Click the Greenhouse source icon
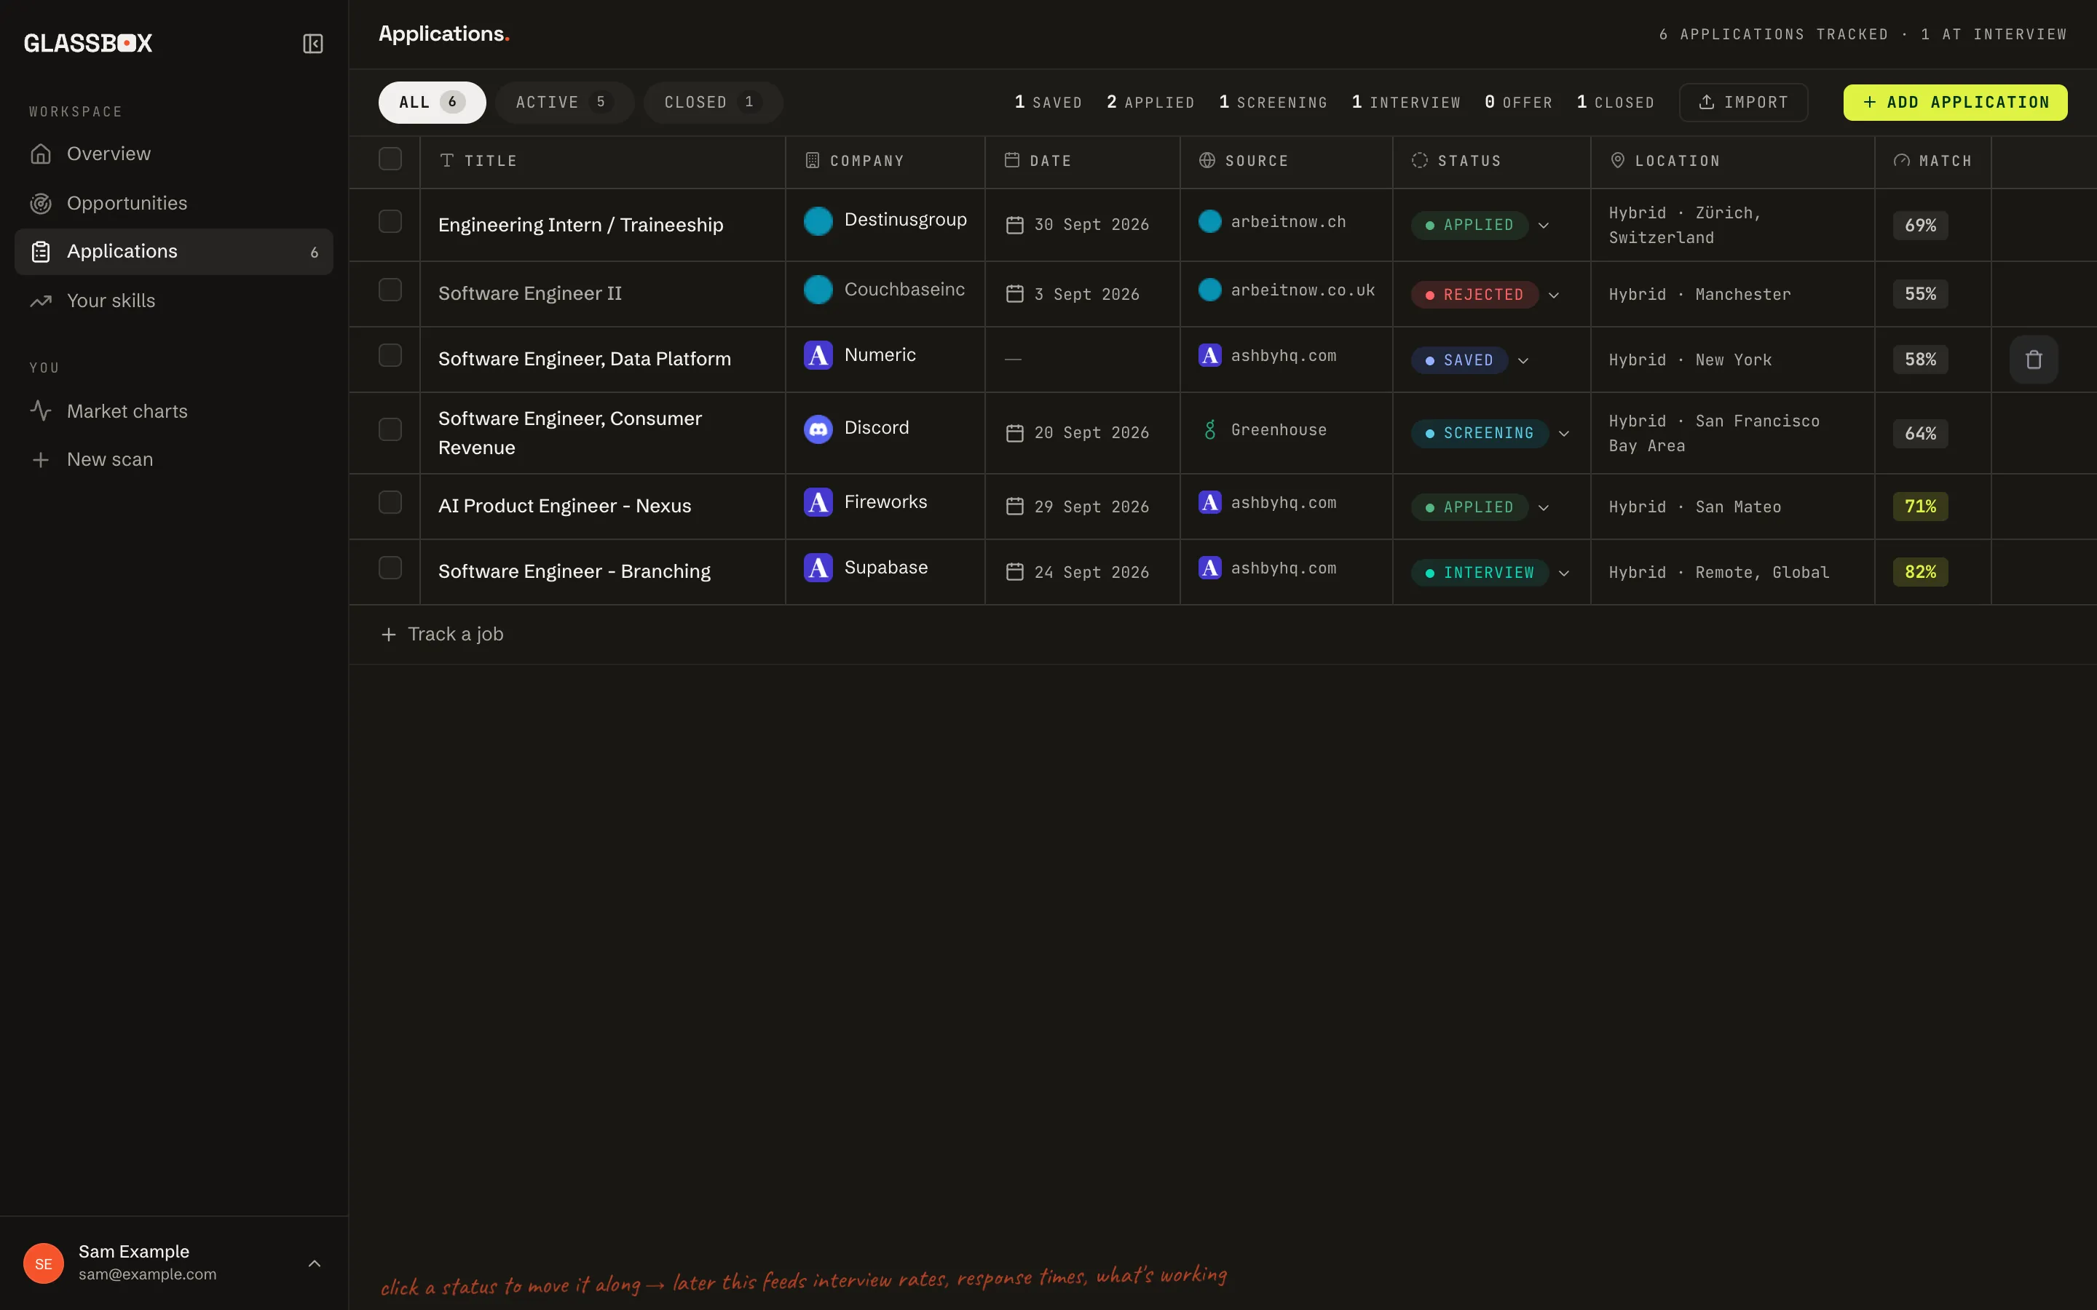The height and width of the screenshot is (1310, 2097). point(1209,429)
